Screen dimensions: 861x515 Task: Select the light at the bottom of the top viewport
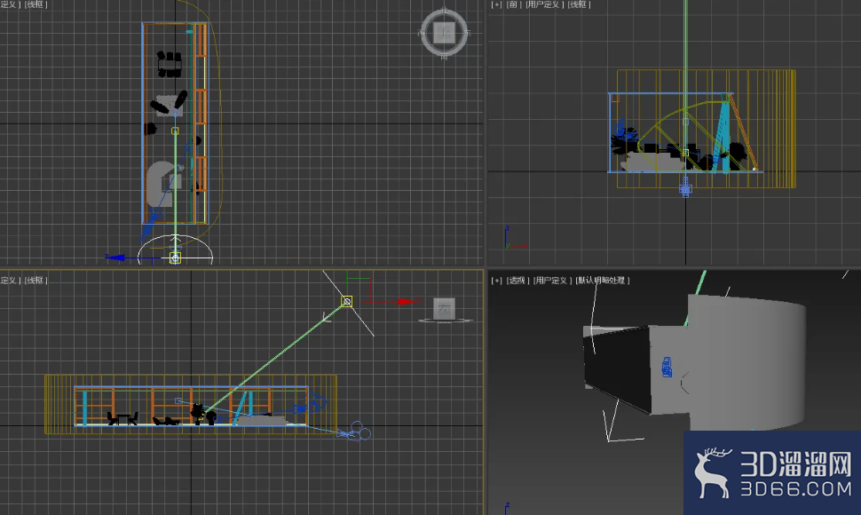click(175, 257)
